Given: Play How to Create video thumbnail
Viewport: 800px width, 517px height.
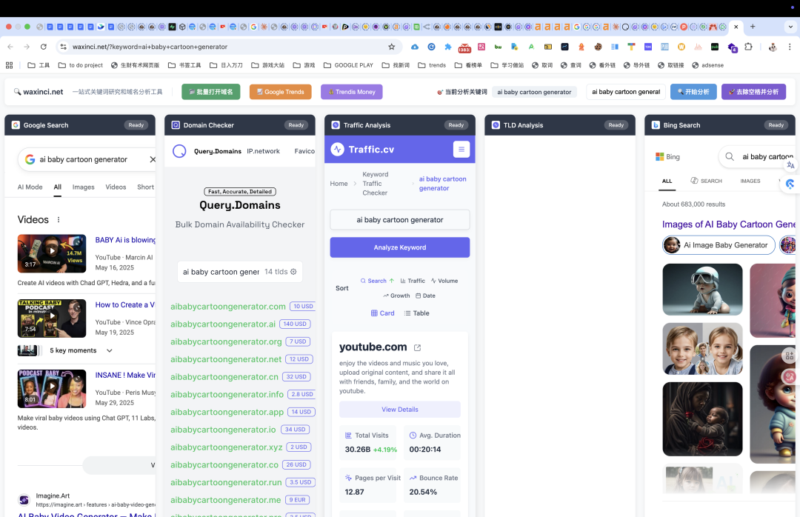Looking at the screenshot, I should (52, 318).
